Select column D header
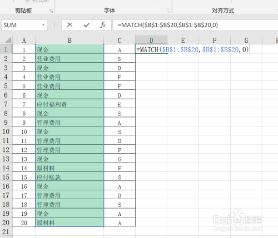The image size is (278, 238). click(151, 40)
